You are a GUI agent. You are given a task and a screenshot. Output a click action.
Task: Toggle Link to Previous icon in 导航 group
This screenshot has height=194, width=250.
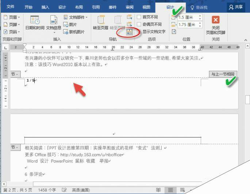tap(129, 32)
